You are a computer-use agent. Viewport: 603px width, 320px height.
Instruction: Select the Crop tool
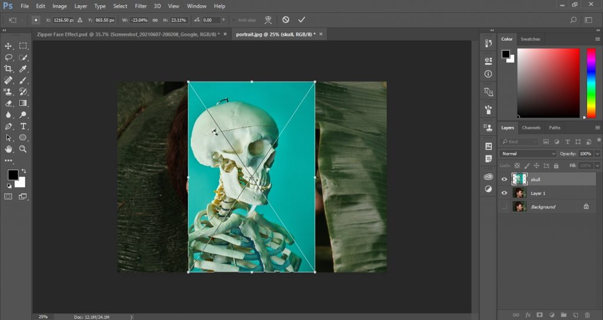pos(8,69)
